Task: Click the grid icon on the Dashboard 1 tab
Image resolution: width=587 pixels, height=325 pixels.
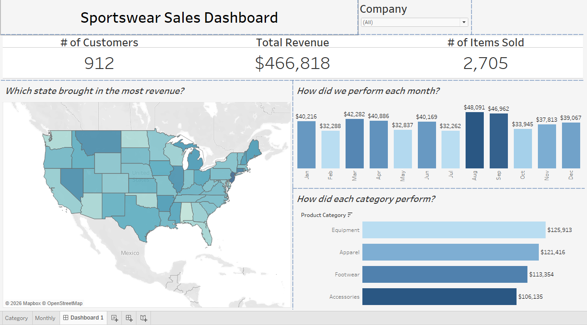Action: (x=65, y=318)
